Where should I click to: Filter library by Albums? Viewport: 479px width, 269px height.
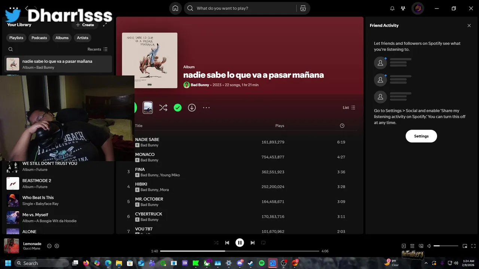tap(62, 38)
